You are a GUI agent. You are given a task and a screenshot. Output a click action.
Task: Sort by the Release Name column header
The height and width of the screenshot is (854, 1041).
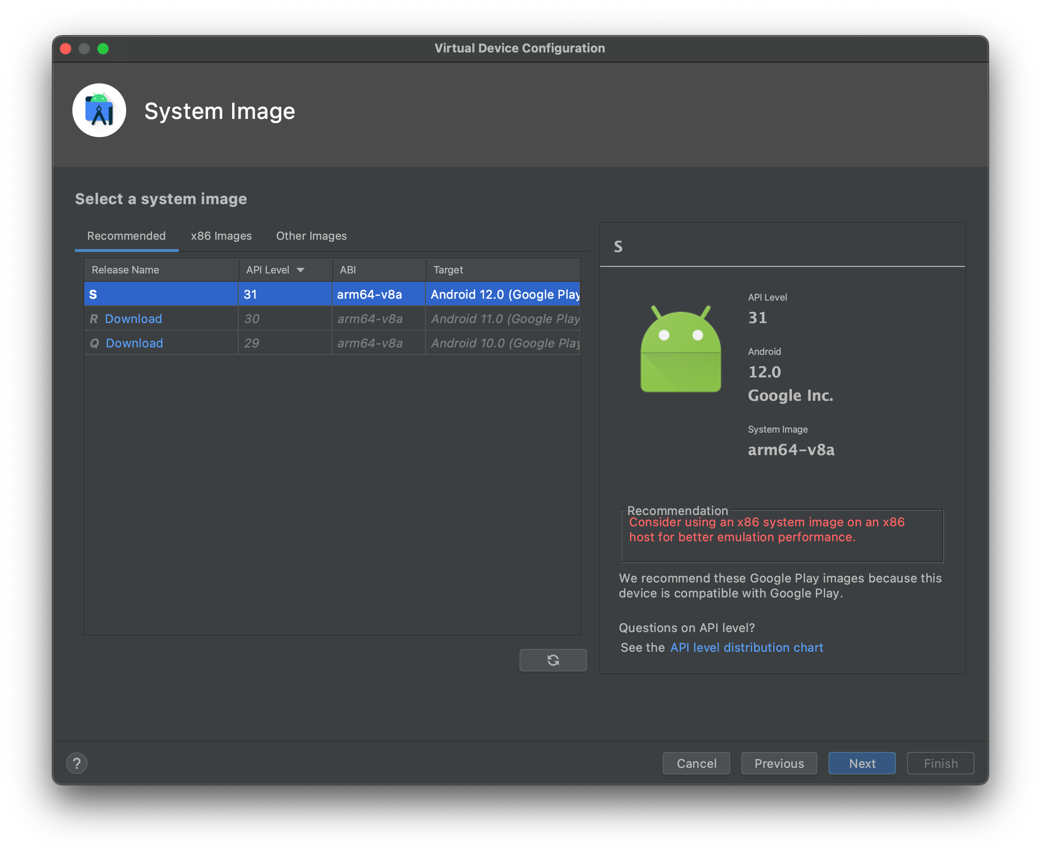point(125,270)
